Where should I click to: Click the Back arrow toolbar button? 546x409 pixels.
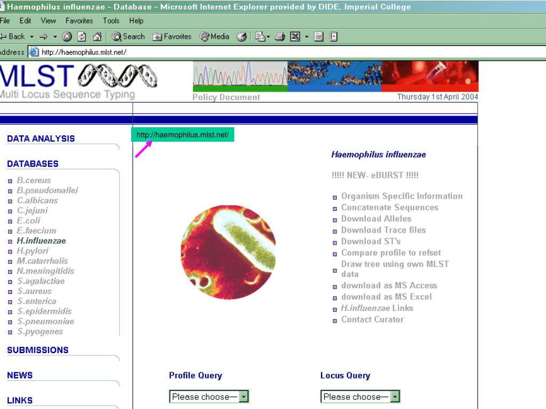(x=13, y=37)
